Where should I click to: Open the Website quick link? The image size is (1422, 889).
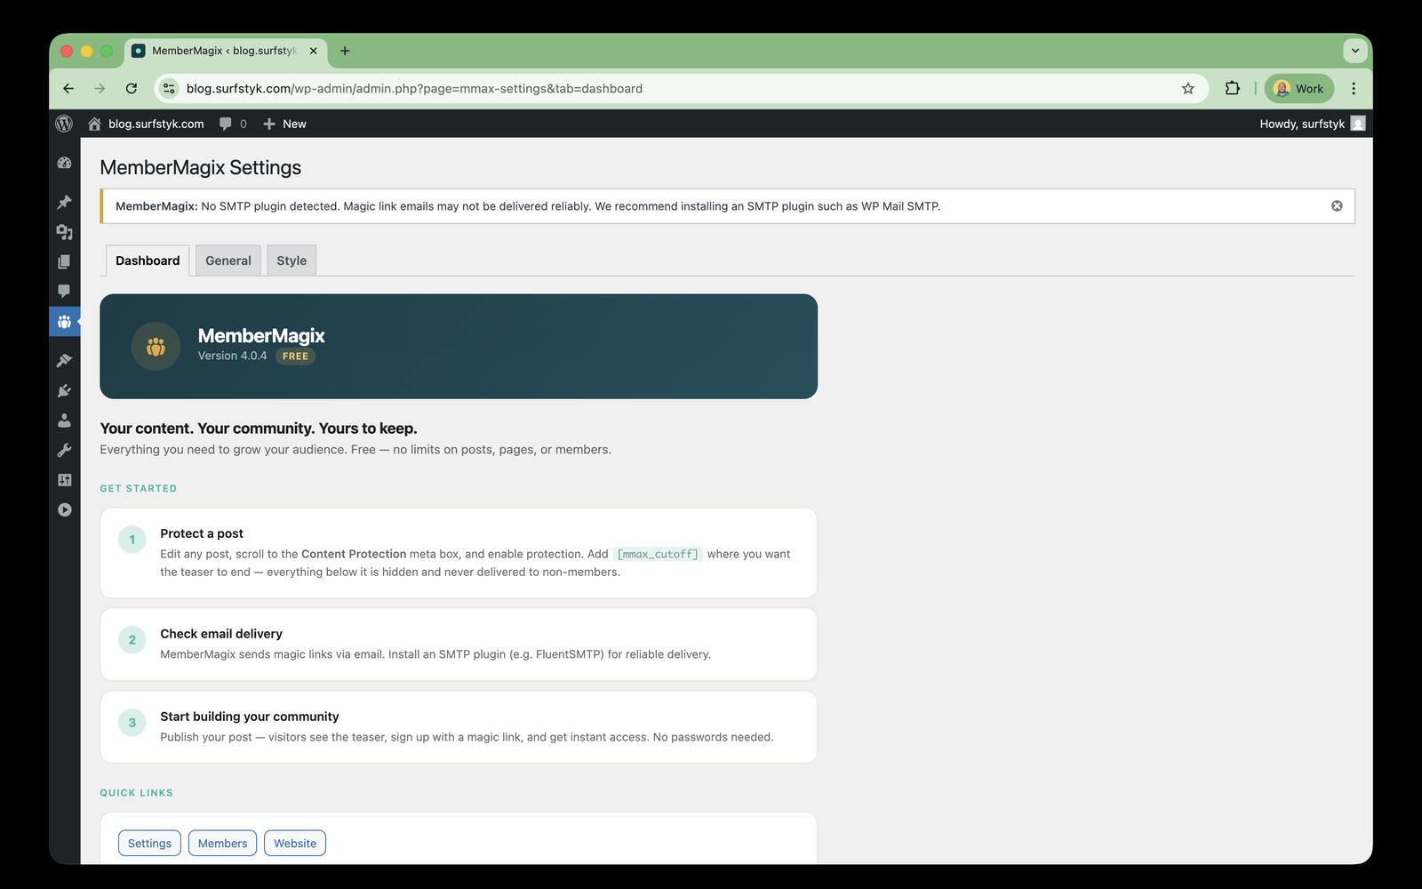click(x=294, y=843)
